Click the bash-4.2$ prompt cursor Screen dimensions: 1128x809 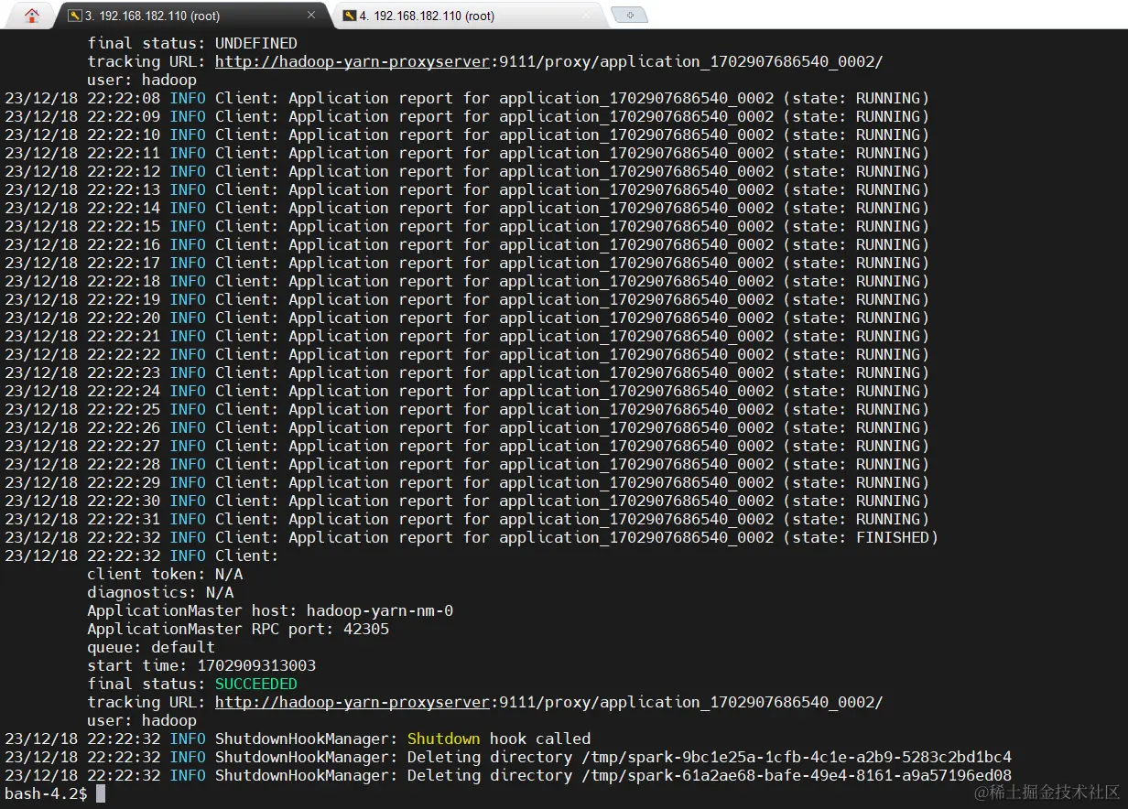tap(101, 793)
